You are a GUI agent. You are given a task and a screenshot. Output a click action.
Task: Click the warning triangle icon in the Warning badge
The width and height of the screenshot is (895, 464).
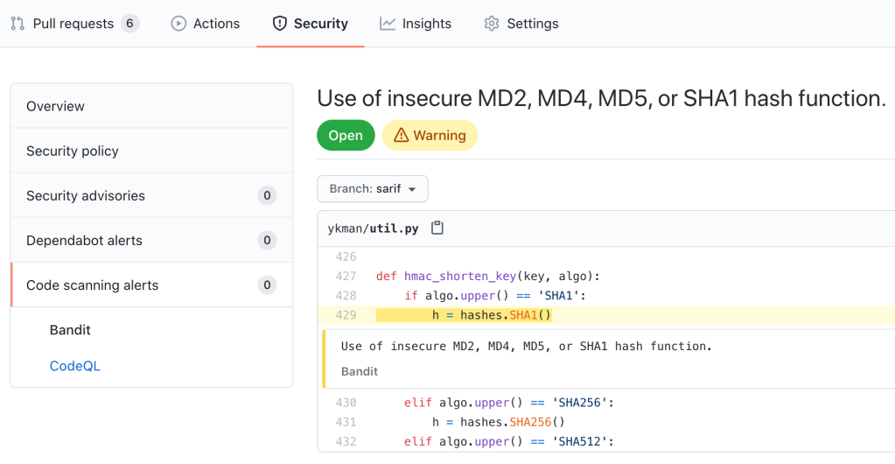pyautogui.click(x=401, y=136)
